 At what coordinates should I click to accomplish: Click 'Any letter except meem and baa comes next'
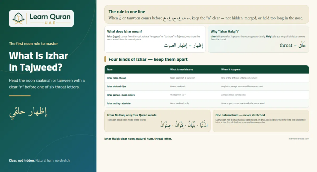(x=242, y=86)
